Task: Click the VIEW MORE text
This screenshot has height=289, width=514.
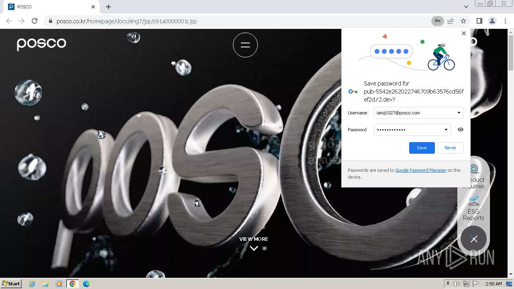Action: click(x=254, y=239)
